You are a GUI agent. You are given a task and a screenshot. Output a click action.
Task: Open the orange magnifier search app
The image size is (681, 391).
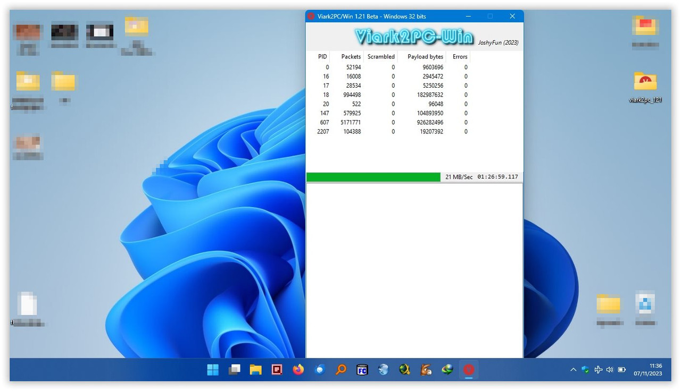(x=341, y=370)
